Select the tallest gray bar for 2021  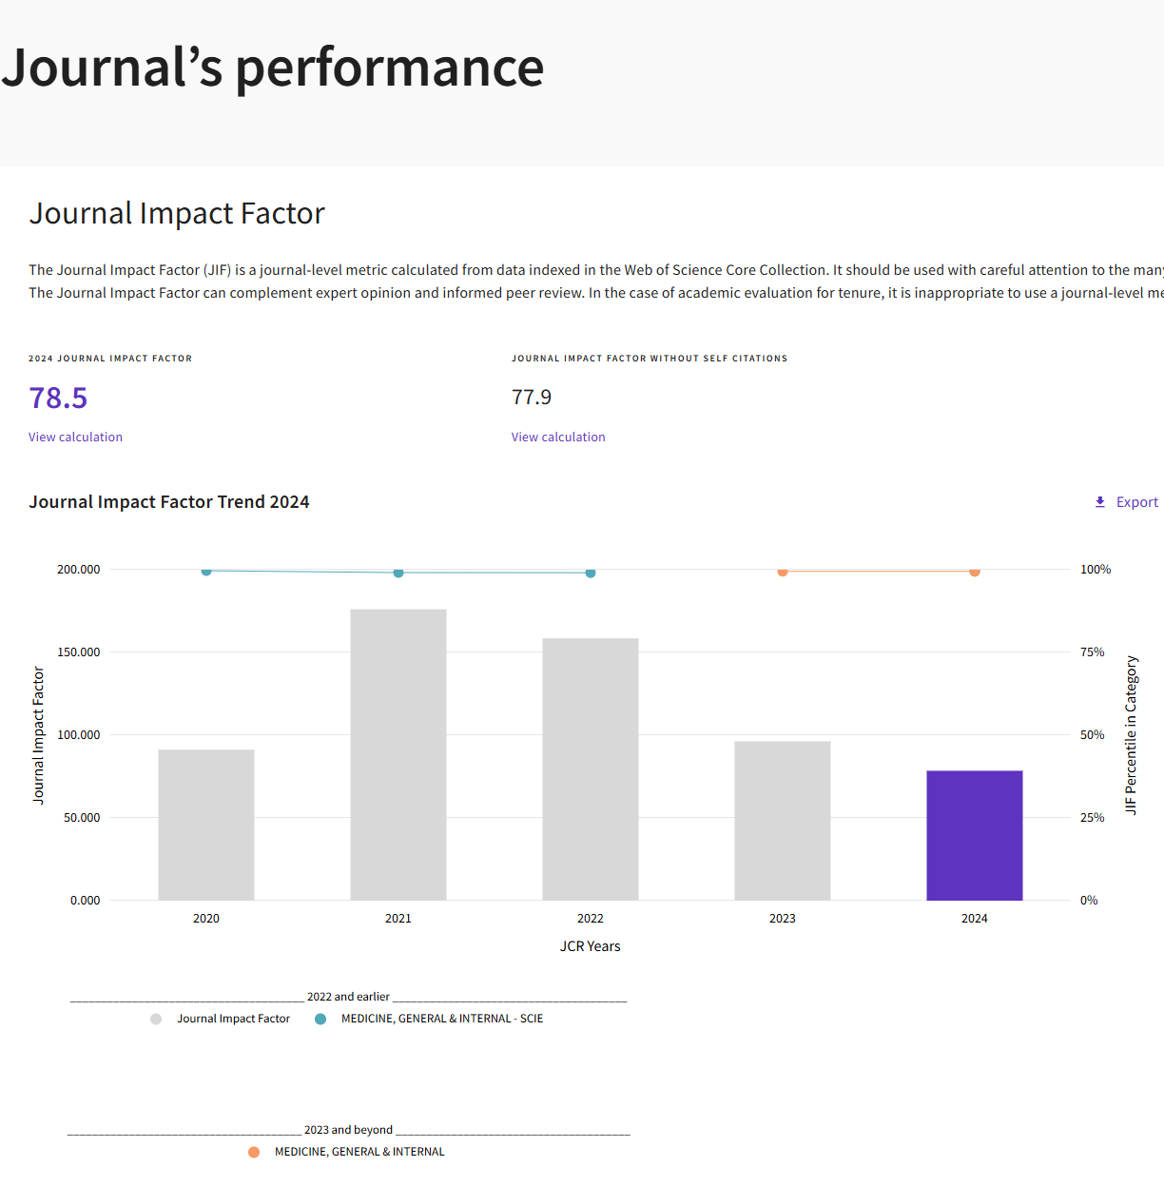(398, 754)
